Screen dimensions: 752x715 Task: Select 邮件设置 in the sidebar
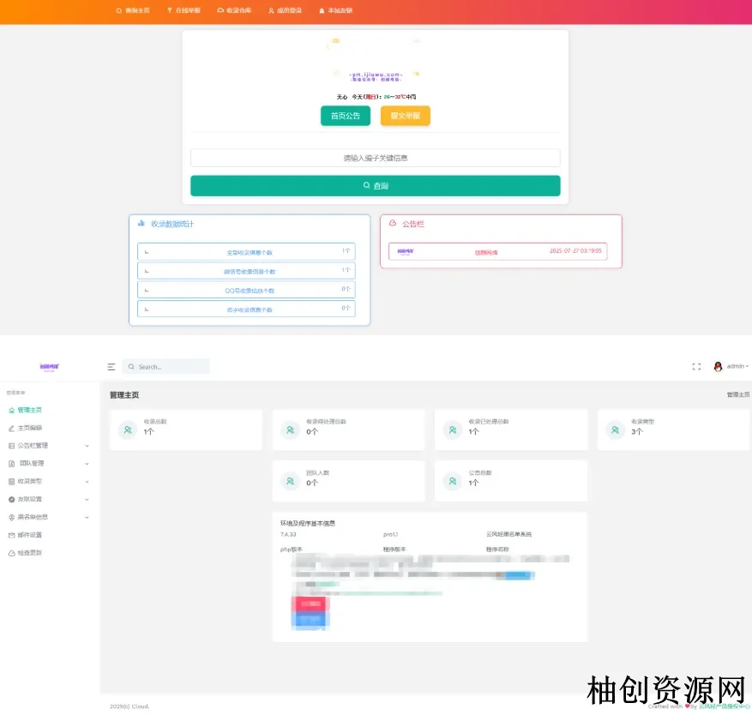point(29,535)
